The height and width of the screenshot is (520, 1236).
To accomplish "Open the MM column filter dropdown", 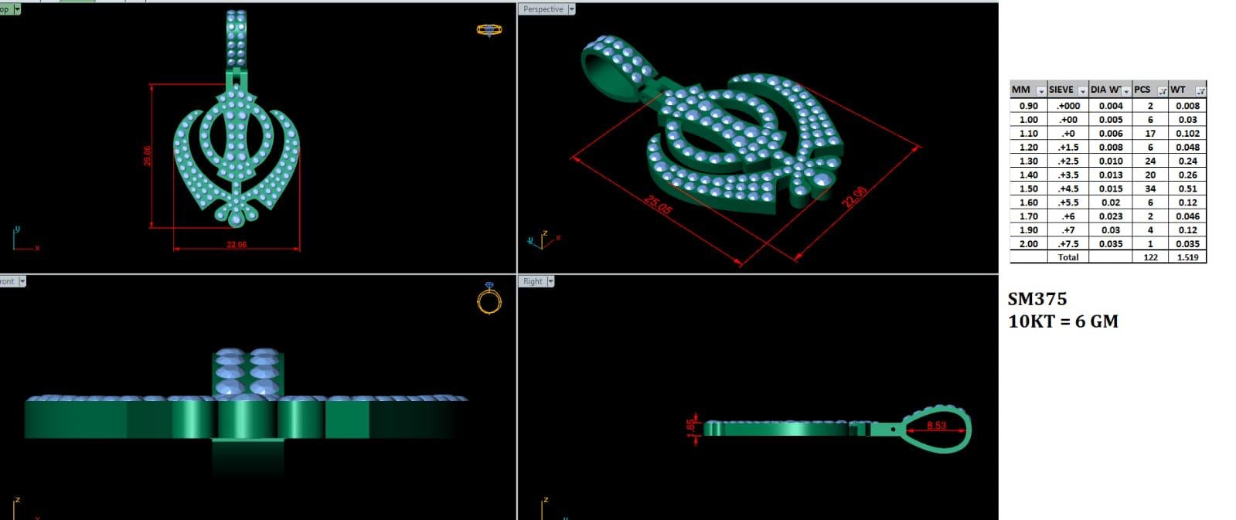I will click(x=1040, y=90).
